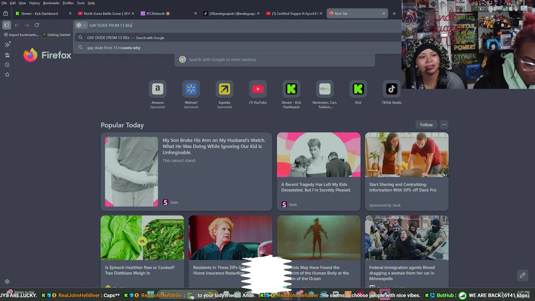
Task: Open the Edit menu
Action: tap(13, 3)
